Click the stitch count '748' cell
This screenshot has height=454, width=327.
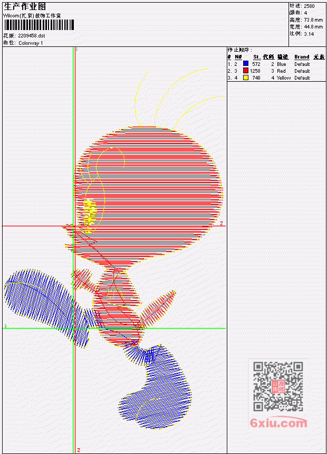[x=256, y=78]
